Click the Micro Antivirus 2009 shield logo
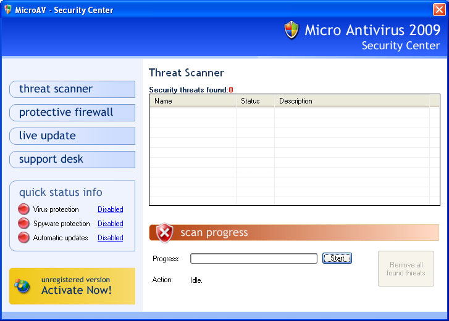Viewport: 449px width, 321px height. tap(292, 30)
